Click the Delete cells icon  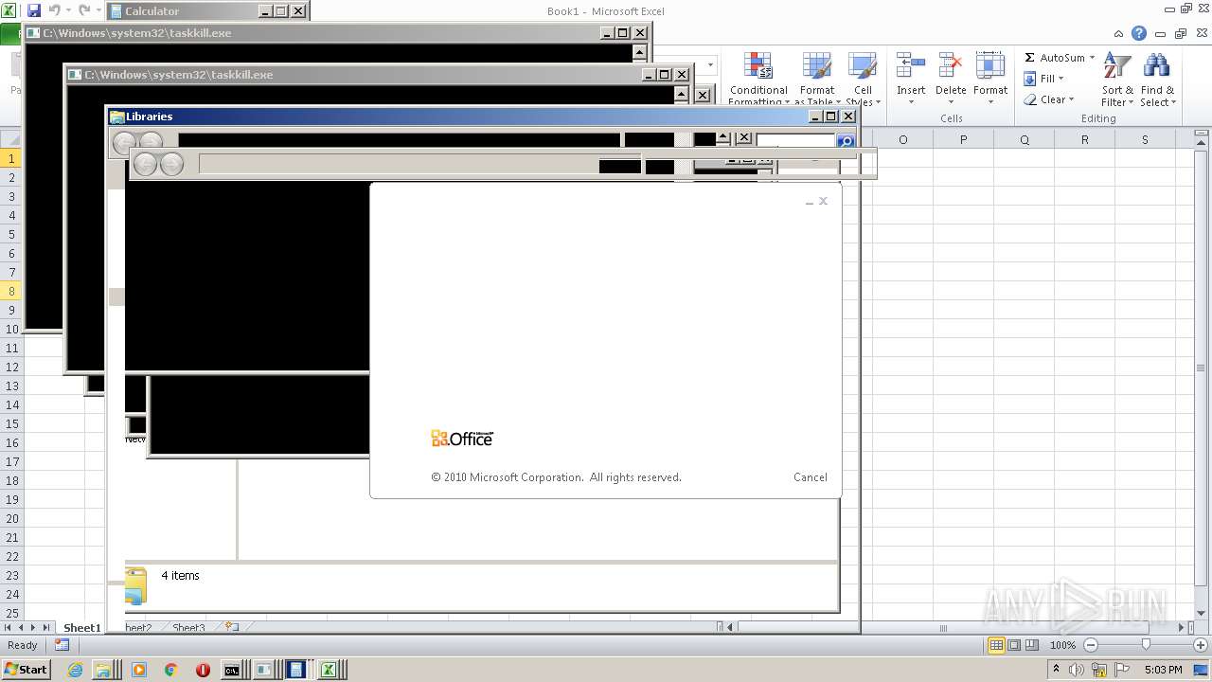pos(950,66)
